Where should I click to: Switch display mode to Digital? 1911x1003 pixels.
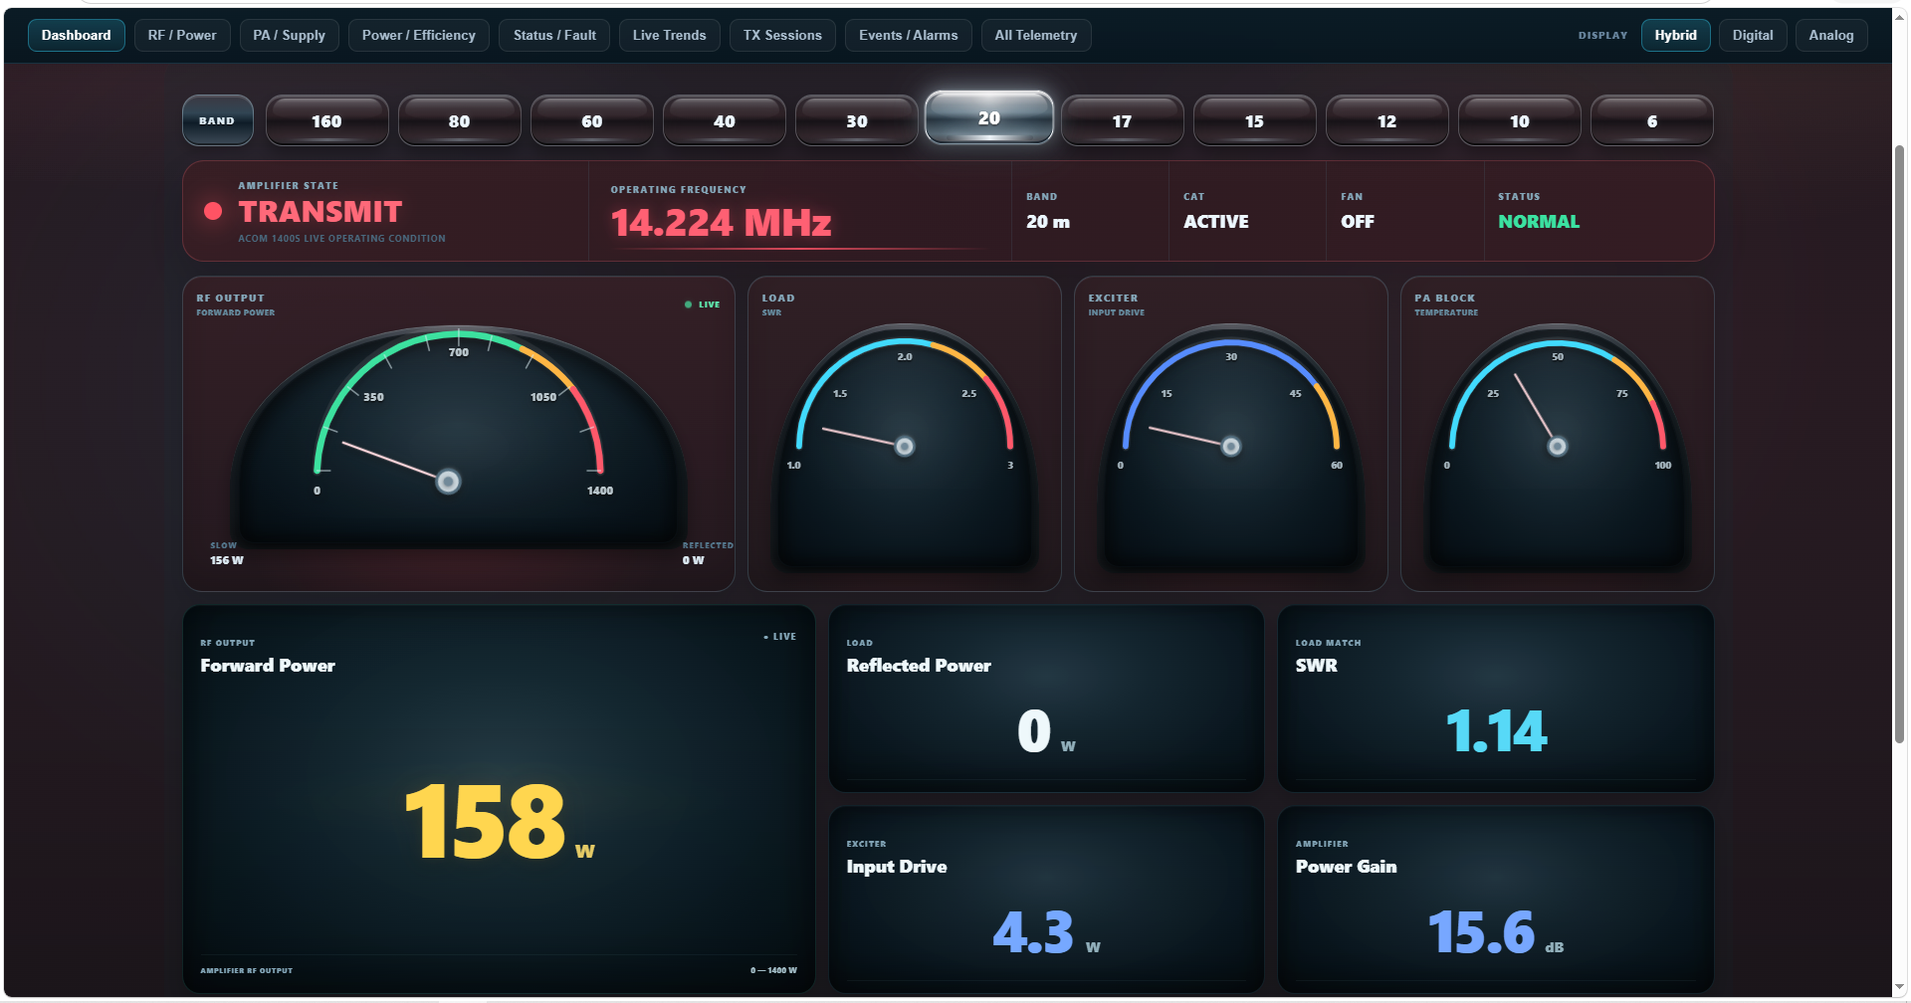[x=1752, y=35]
